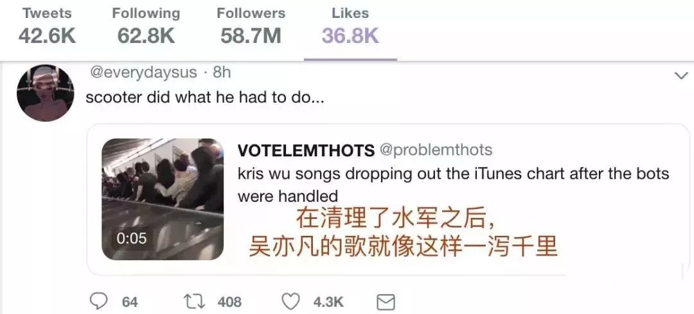694x314 pixels.
Task: Like the tweet with the heart icon
Action: tap(291, 302)
